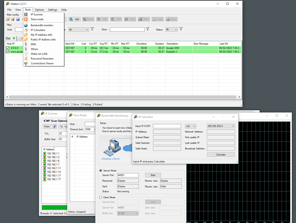Screen dimensions: 296x223
Task: Open Bandwidth monitor from menu
Action: (x=42, y=25)
